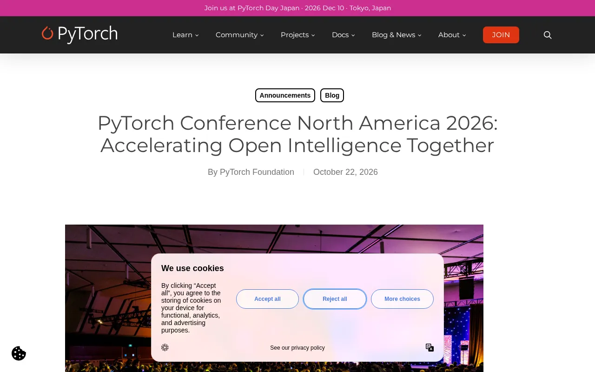
Task: Click the cookie vendor badge icon
Action: pos(165,347)
